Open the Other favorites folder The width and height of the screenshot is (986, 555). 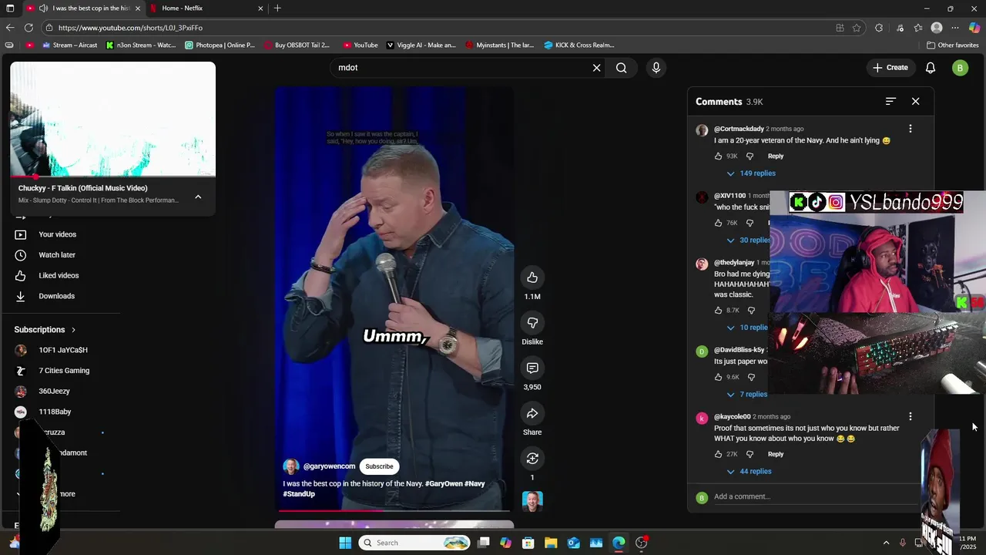pos(953,45)
